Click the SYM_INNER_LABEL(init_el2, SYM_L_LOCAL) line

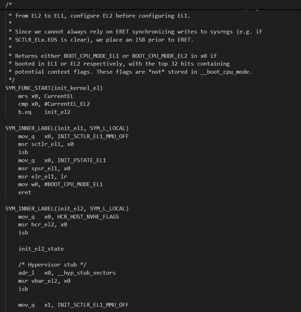[67, 209]
